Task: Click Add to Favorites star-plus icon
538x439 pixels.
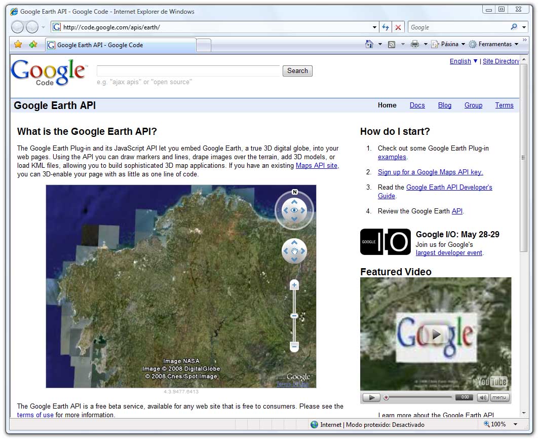Action: click(x=33, y=44)
